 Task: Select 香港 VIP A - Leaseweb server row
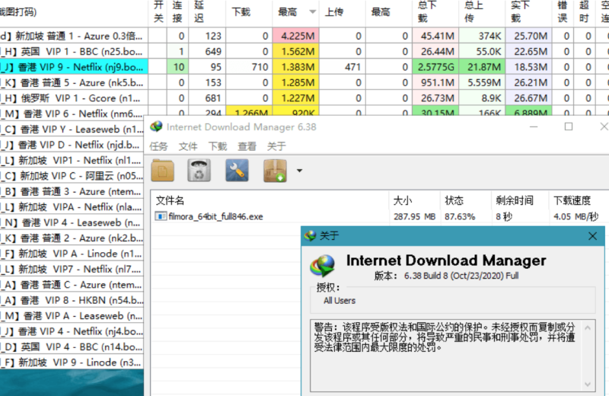point(72,315)
